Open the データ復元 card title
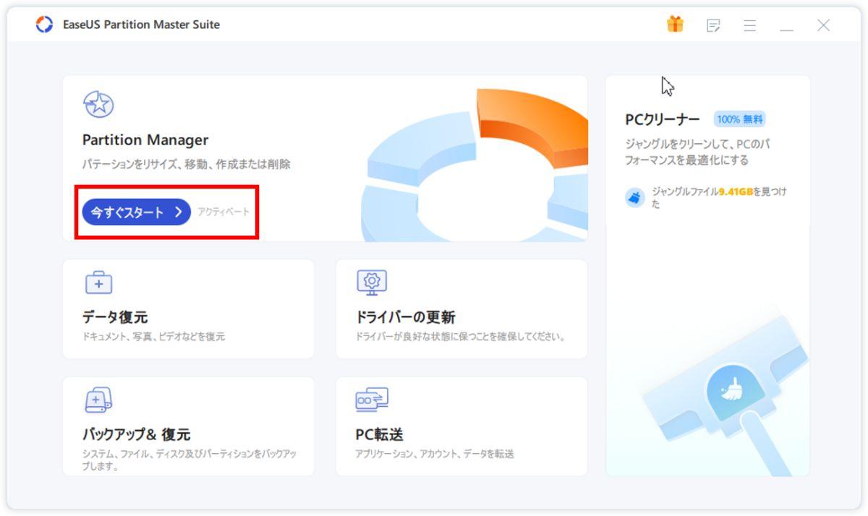 (115, 317)
